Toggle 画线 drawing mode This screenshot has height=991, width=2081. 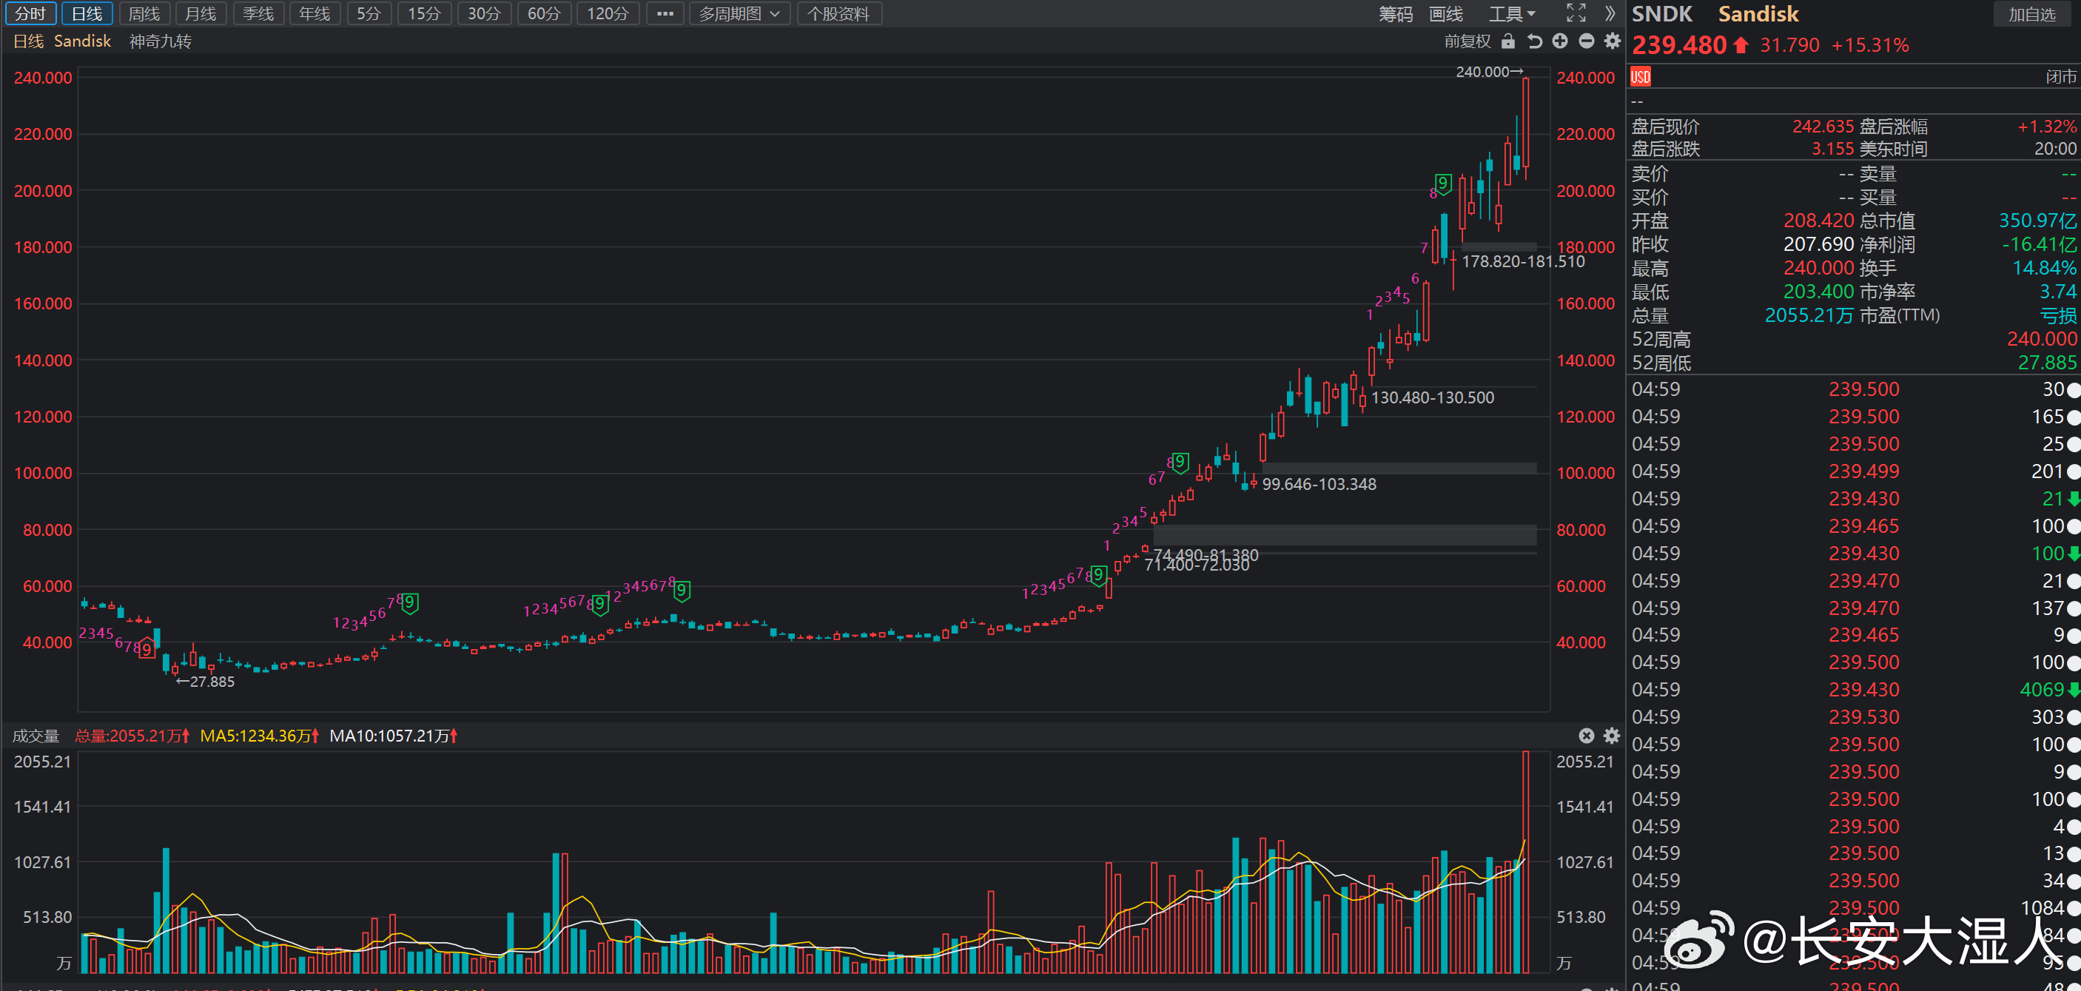1446,14
